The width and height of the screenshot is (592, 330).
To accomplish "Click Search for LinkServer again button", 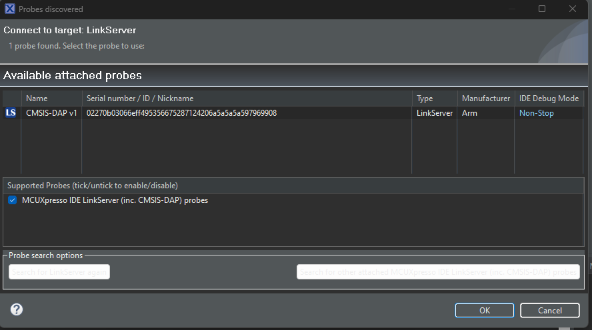I will (x=59, y=271).
